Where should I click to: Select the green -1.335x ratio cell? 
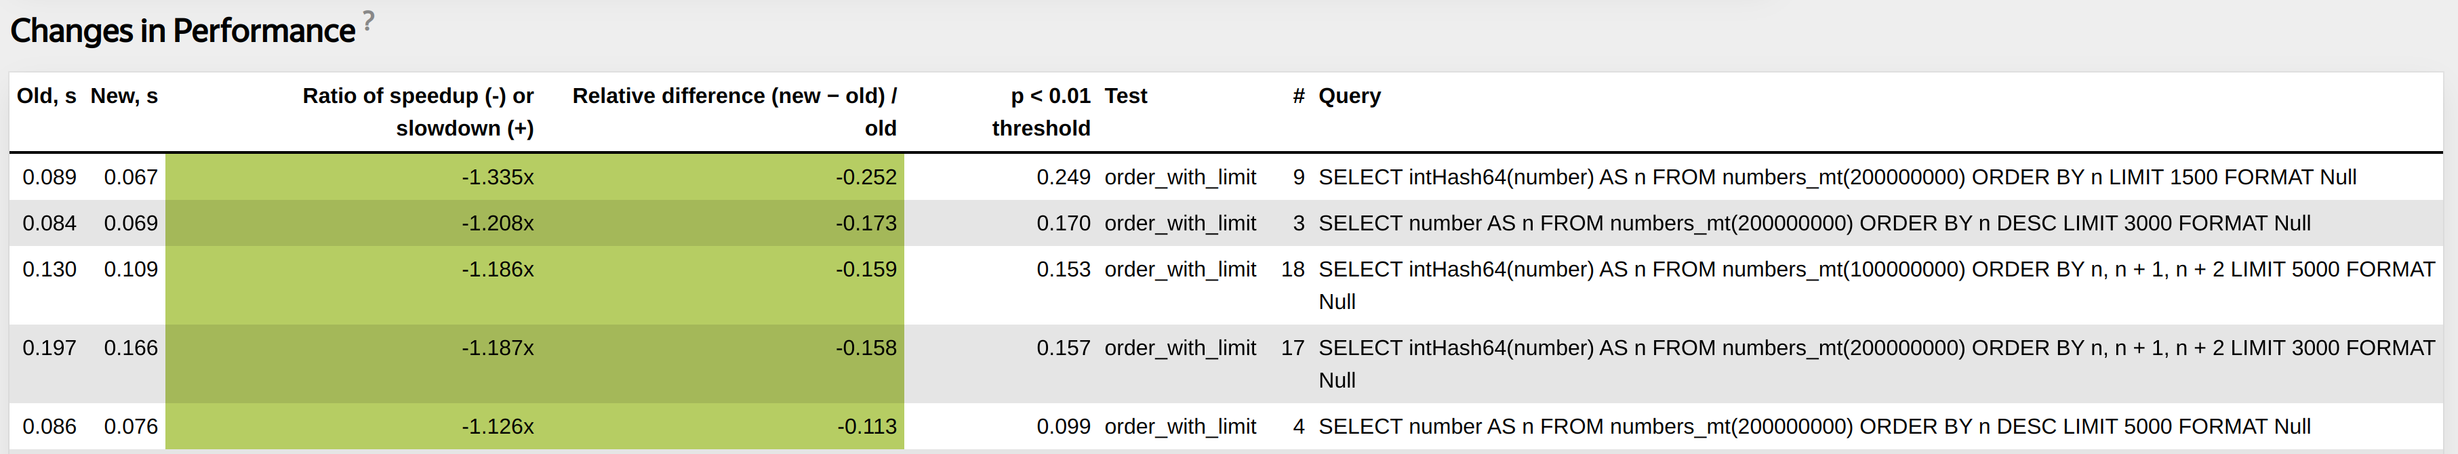pos(497,178)
